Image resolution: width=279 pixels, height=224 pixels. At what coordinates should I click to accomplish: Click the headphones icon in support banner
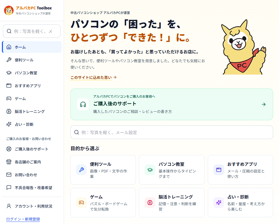(x=83, y=104)
